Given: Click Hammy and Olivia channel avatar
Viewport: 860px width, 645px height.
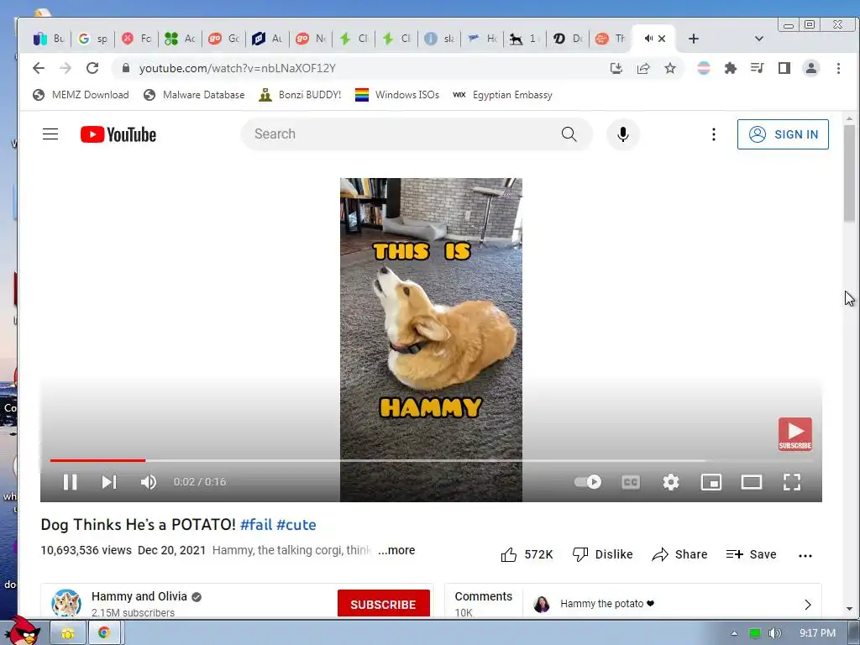Looking at the screenshot, I should click(x=66, y=603).
